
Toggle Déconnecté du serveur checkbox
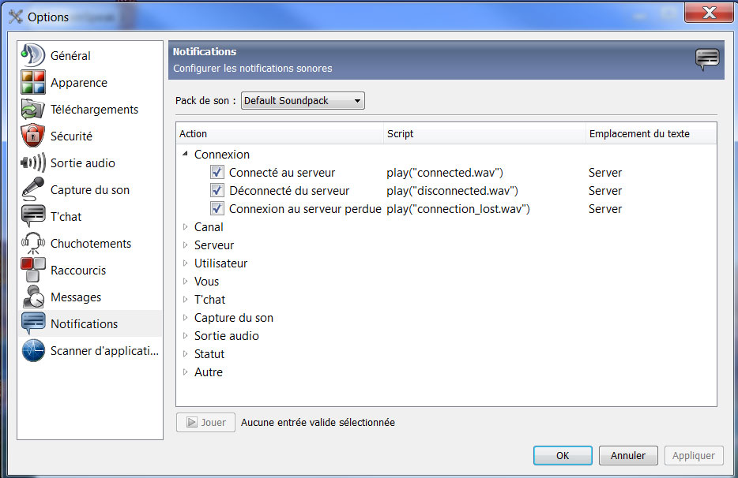pyautogui.click(x=217, y=190)
